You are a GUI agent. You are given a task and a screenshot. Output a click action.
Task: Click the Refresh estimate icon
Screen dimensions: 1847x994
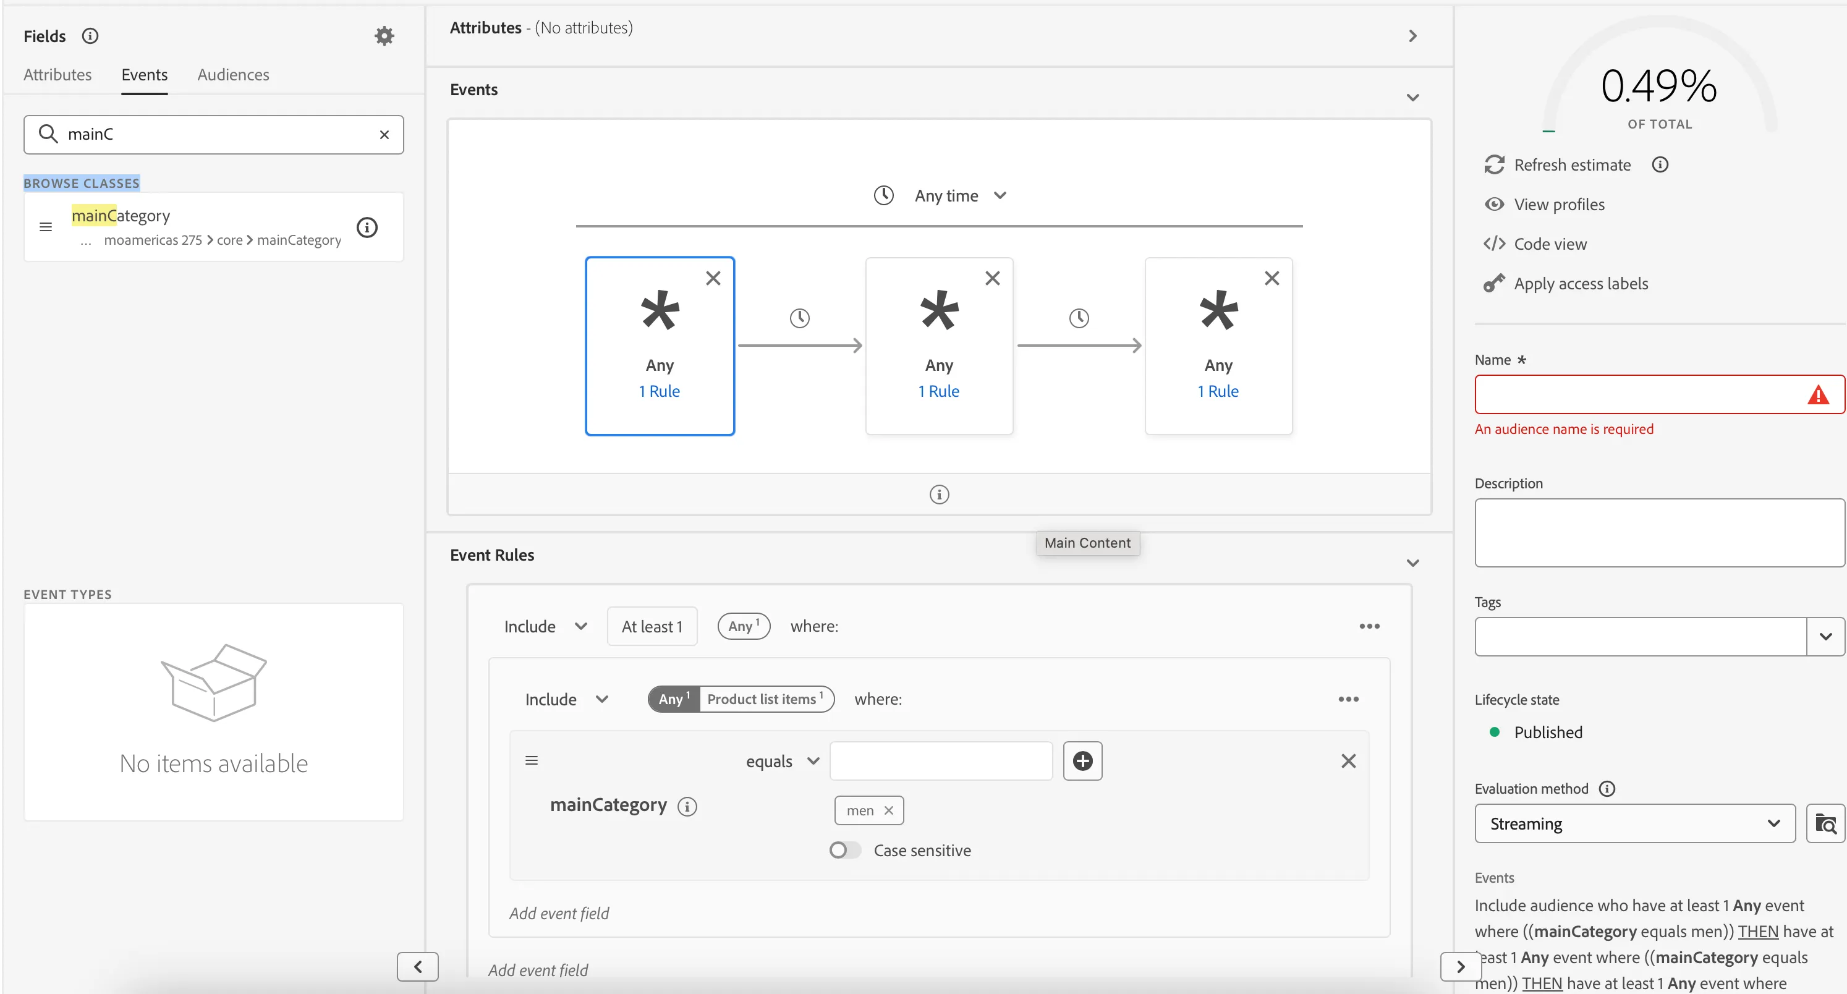(x=1494, y=165)
